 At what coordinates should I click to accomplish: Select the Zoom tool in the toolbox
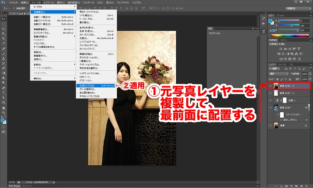coord(4,113)
